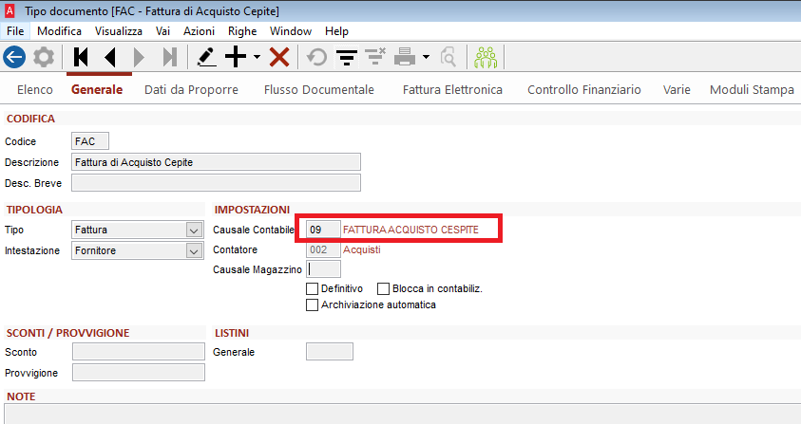Click the Sconto input field
The height and width of the screenshot is (424, 801).
pyautogui.click(x=139, y=352)
